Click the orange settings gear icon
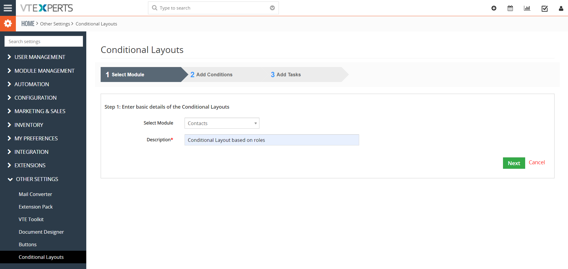The image size is (568, 269). coord(8,24)
